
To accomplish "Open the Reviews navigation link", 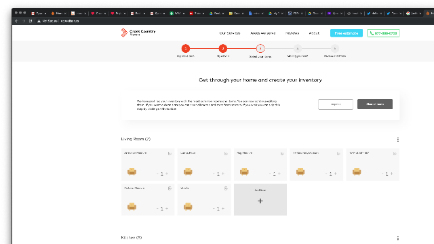I will coord(292,33).
